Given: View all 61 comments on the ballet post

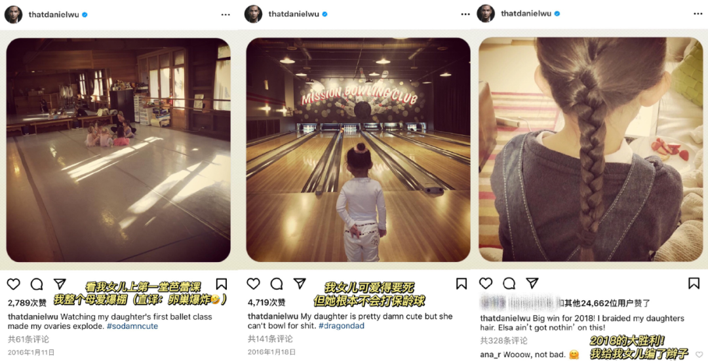Looking at the screenshot, I should pyautogui.click(x=28, y=339).
